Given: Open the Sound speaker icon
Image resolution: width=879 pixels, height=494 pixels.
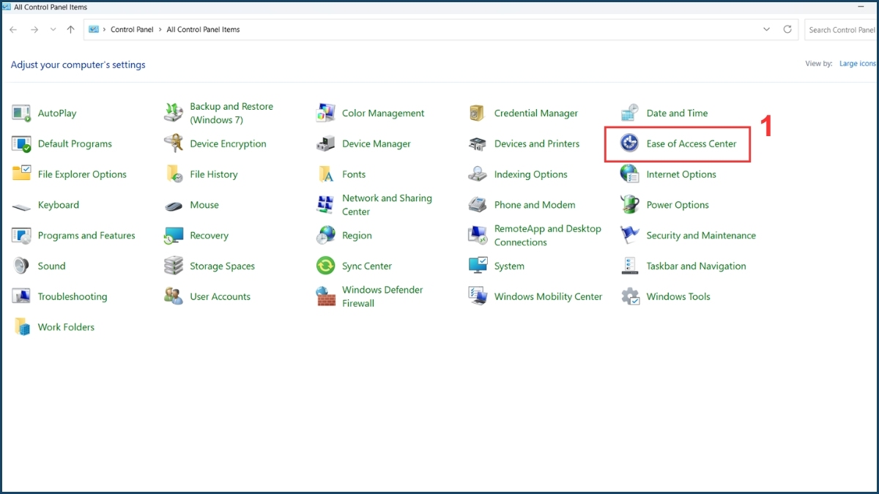Looking at the screenshot, I should click(21, 266).
